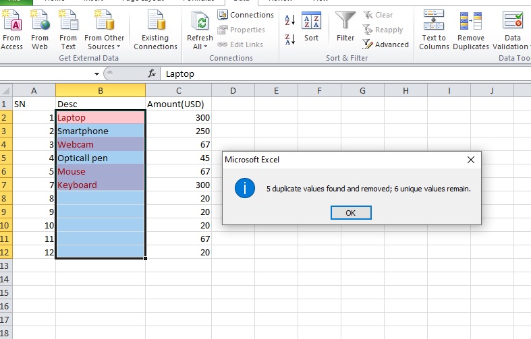Open Data Validation
Image resolution: width=531 pixels, height=339 pixels.
pyautogui.click(x=512, y=30)
